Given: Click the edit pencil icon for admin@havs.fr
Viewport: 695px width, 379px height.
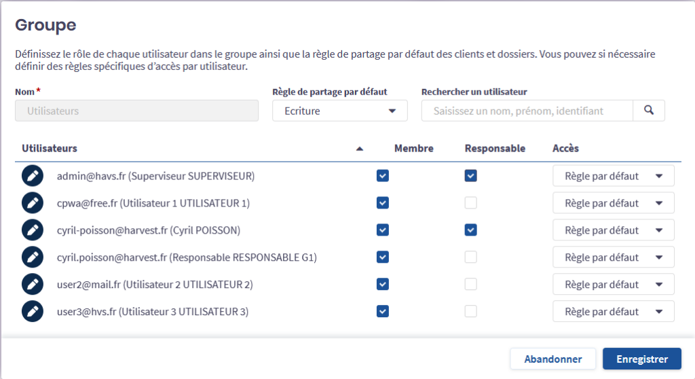Looking at the screenshot, I should tap(33, 176).
